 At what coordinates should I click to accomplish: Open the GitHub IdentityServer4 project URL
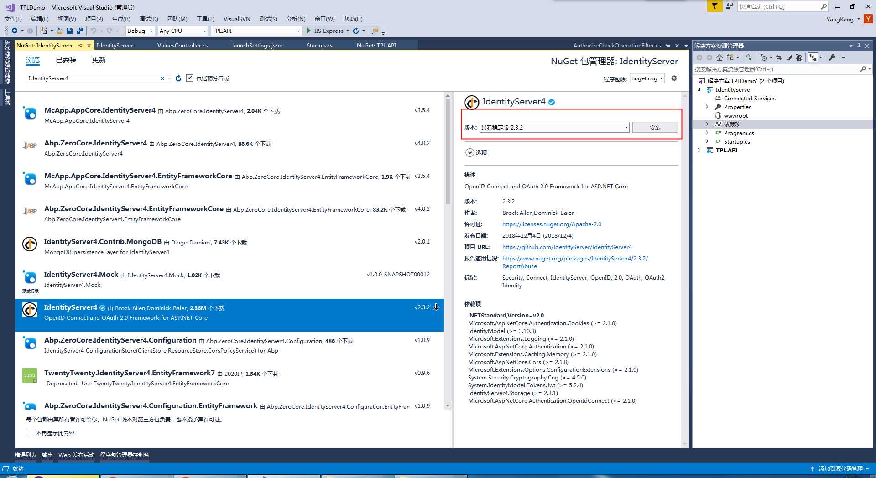click(567, 247)
